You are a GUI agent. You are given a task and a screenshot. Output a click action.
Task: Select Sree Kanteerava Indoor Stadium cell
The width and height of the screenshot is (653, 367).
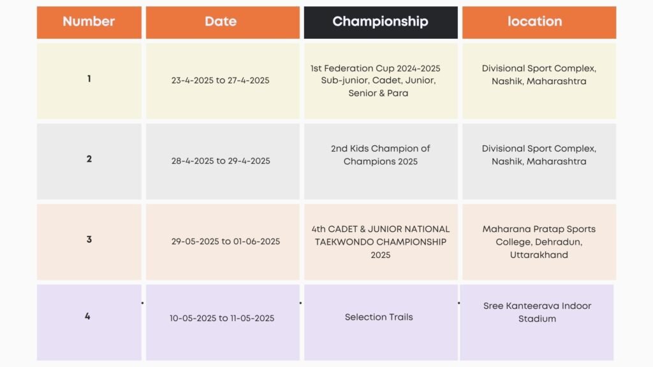(537, 312)
